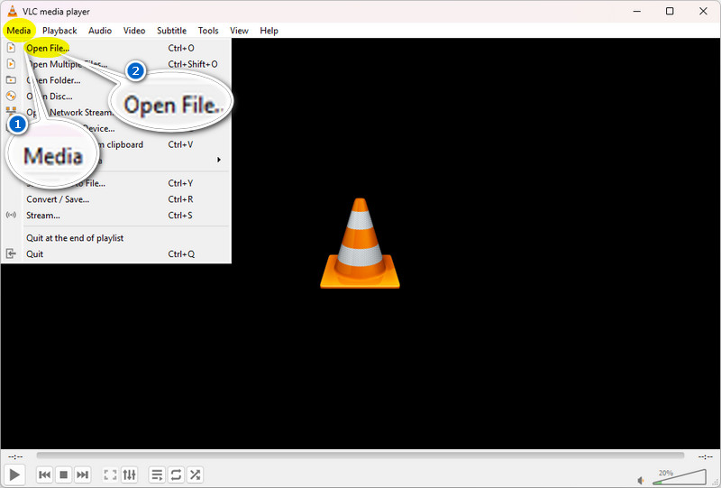Click the VLC cone icon in title bar

[13, 11]
